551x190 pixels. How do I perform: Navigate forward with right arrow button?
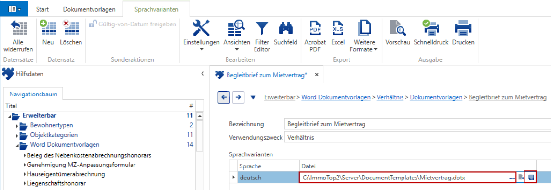click(x=239, y=97)
